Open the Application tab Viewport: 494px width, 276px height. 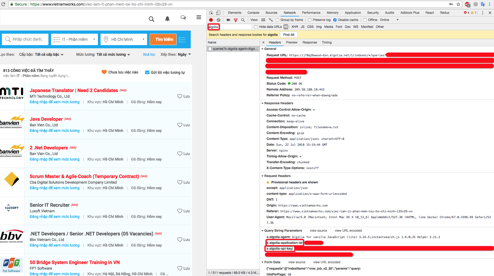(x=353, y=13)
